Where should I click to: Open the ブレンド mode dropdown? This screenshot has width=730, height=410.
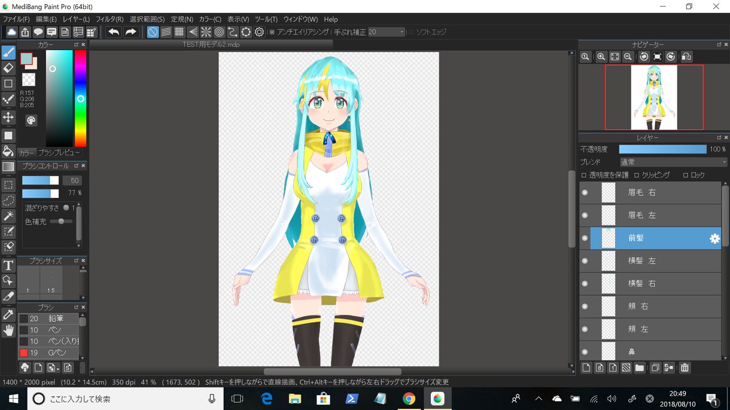click(x=673, y=162)
